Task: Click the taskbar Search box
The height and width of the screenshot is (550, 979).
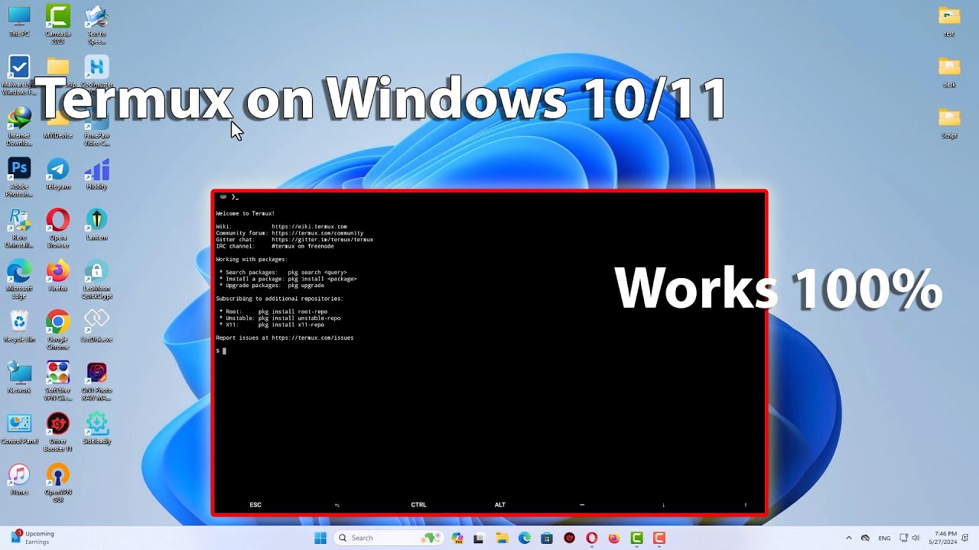Action: coord(389,538)
